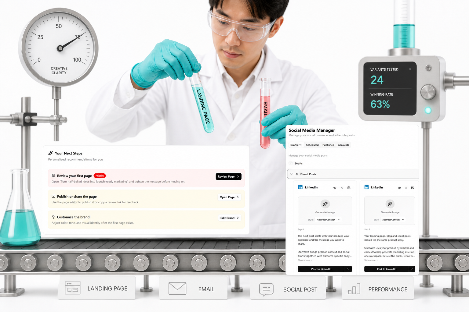The width and height of the screenshot is (469, 312).
Task: Click Generate Image icon in second LinkedIn card
Action: (390, 204)
